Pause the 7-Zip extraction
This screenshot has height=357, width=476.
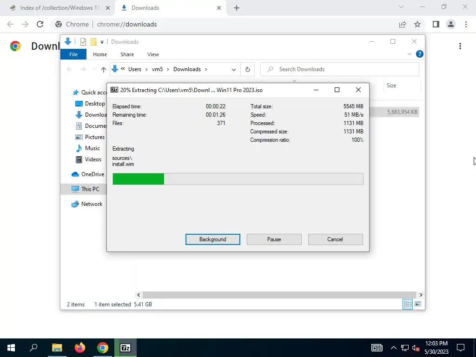coord(274,239)
